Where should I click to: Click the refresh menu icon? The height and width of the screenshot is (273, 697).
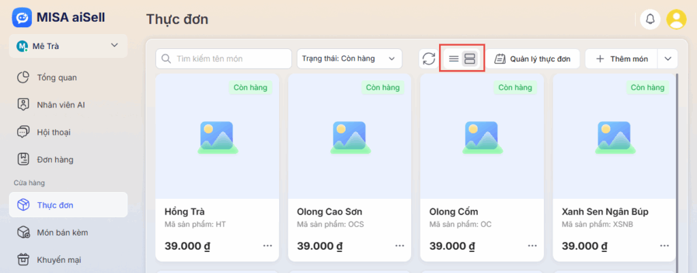(x=428, y=59)
